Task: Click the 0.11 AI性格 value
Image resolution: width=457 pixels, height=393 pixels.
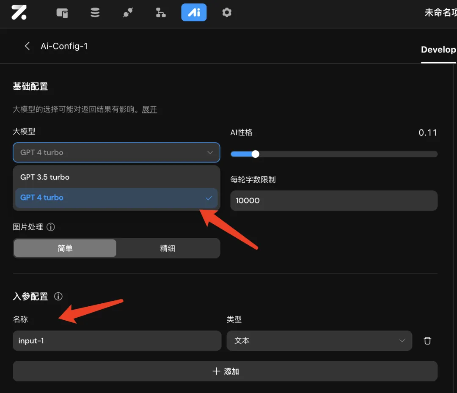Action: 427,133
